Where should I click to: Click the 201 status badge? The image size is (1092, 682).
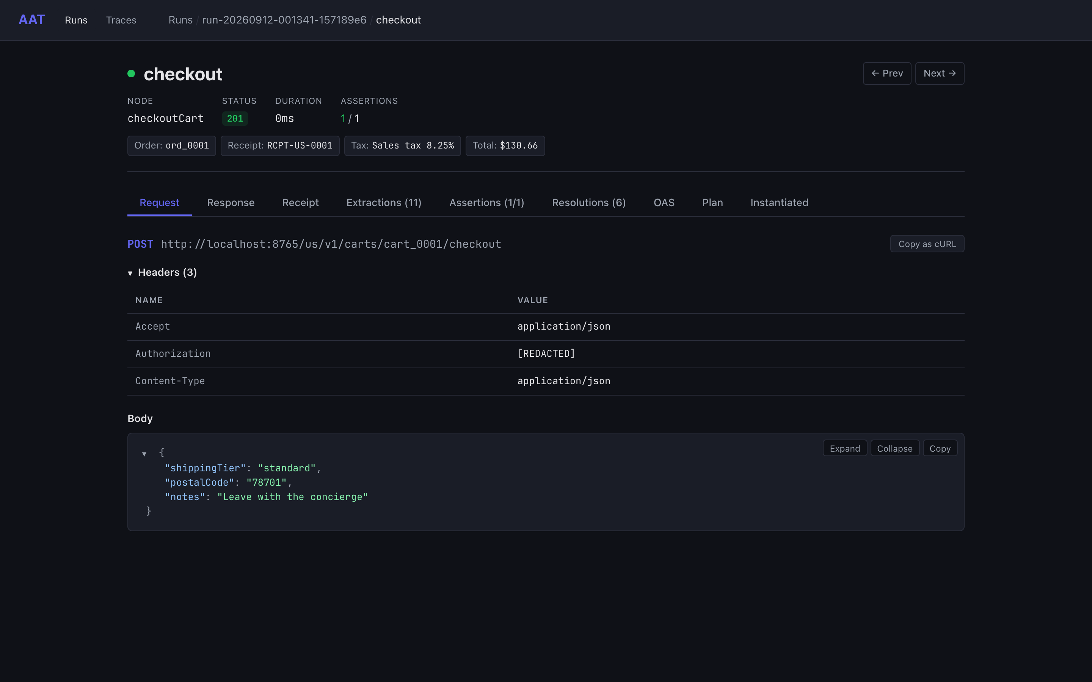click(235, 119)
